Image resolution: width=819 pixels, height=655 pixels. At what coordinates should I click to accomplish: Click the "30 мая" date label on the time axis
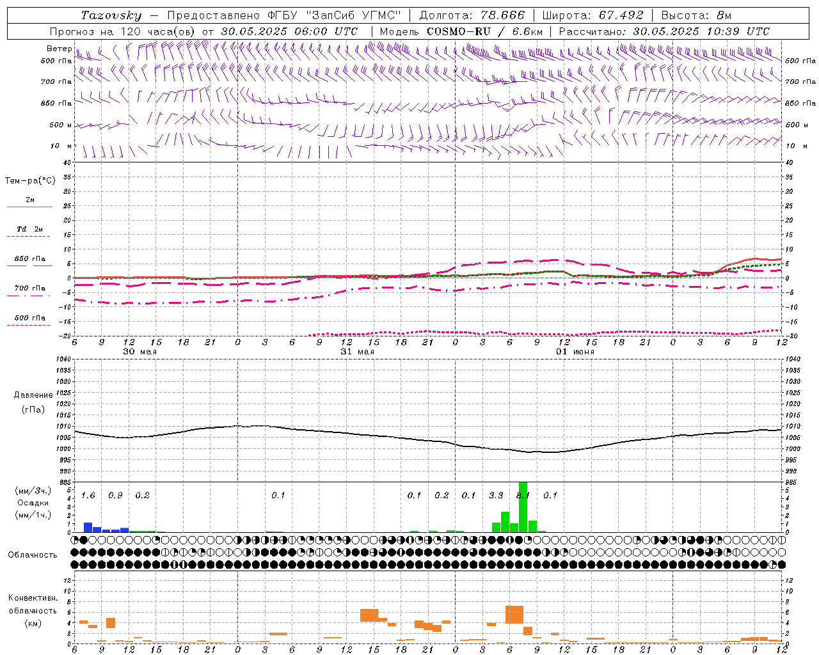[x=139, y=352]
